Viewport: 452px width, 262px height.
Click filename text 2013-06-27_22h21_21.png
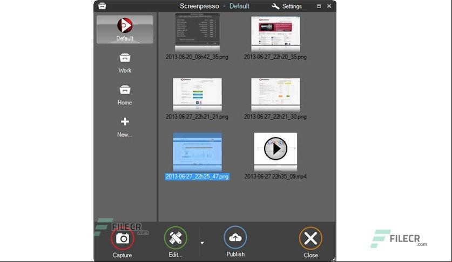click(197, 117)
